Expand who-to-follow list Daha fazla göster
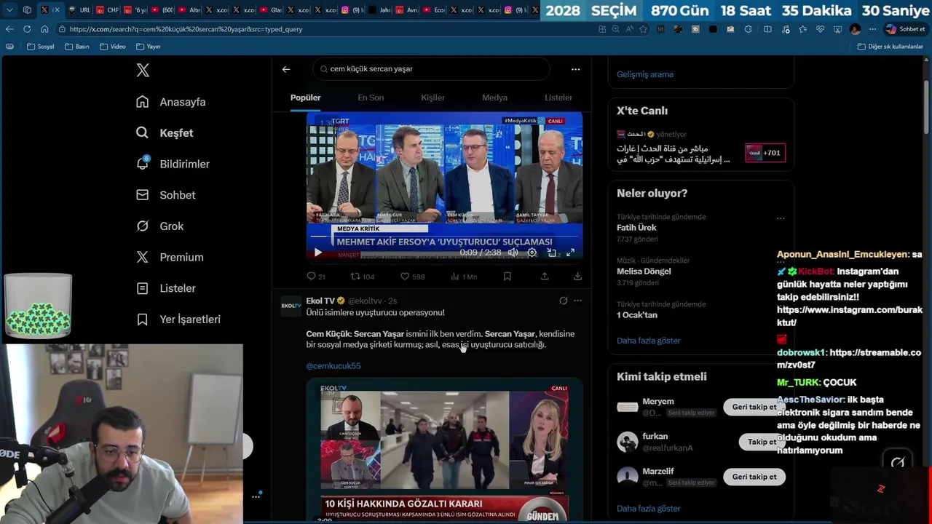Screen dimensions: 932x524 tap(649, 509)
